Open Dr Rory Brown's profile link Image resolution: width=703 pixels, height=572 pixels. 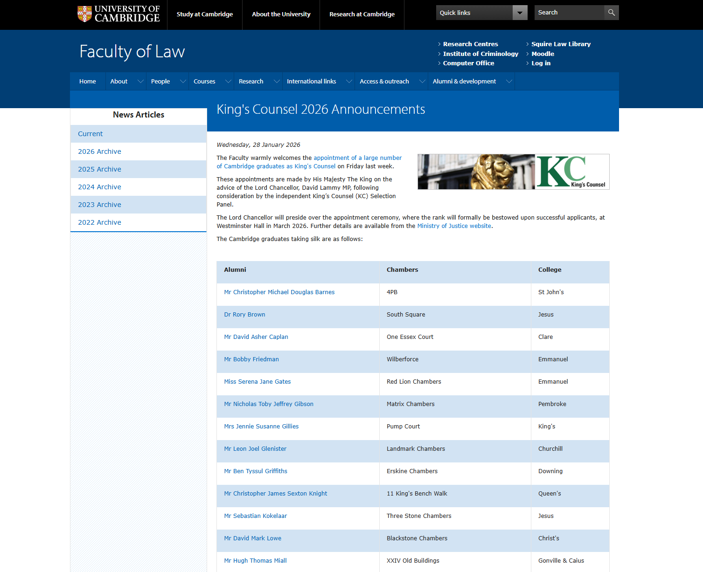(x=244, y=315)
